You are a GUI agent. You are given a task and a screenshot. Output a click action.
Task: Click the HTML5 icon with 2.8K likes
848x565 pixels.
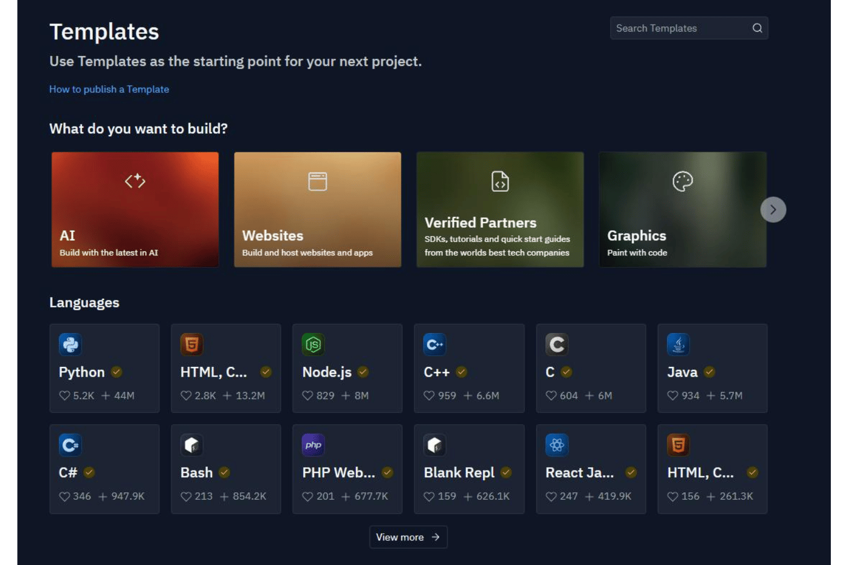tap(192, 345)
